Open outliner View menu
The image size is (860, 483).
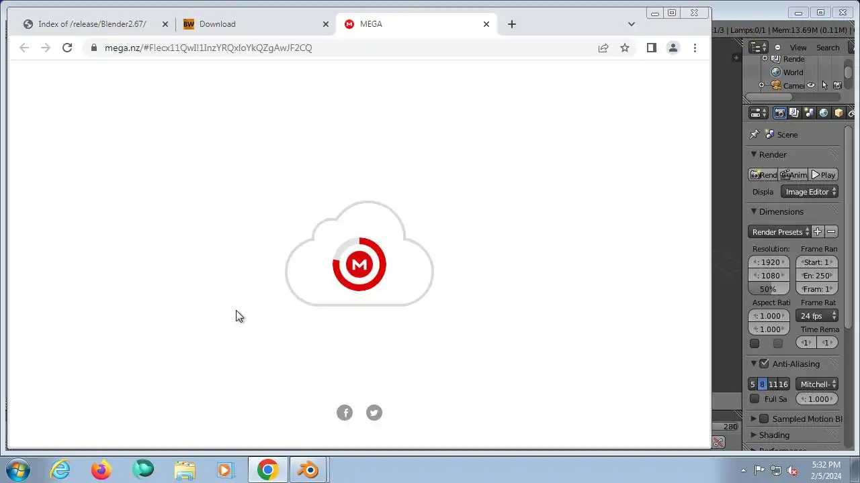click(798, 48)
